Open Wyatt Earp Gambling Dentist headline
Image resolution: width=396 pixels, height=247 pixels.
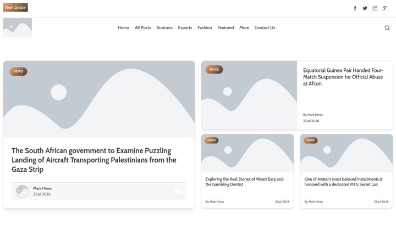(x=244, y=182)
